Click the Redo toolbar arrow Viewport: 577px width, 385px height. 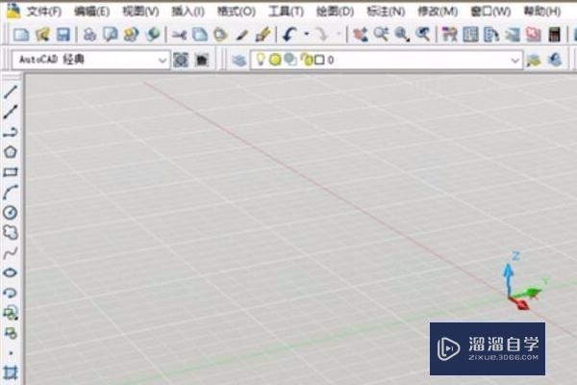coord(323,35)
